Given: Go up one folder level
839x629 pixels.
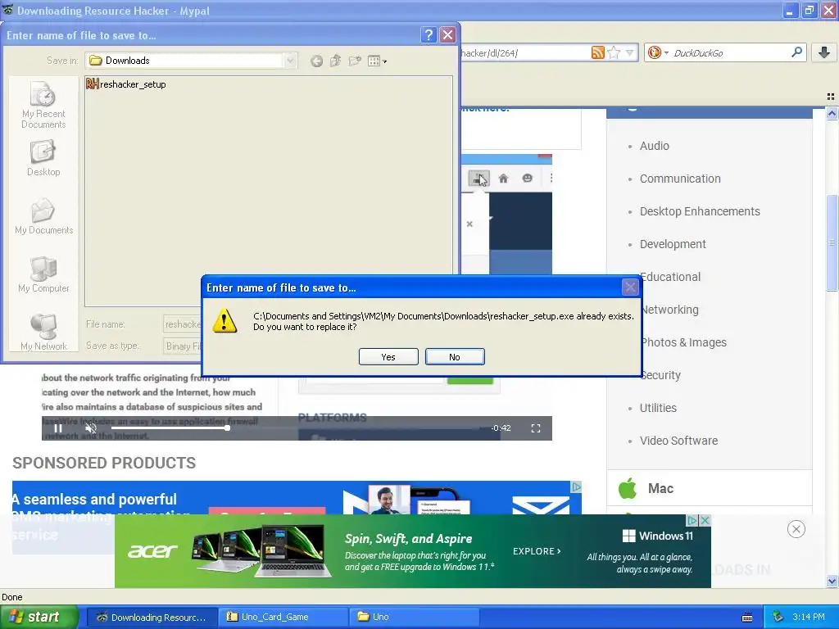Looking at the screenshot, I should tap(335, 61).
